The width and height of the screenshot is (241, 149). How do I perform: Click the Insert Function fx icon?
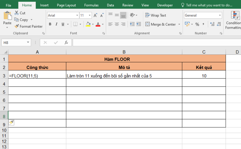66,43
